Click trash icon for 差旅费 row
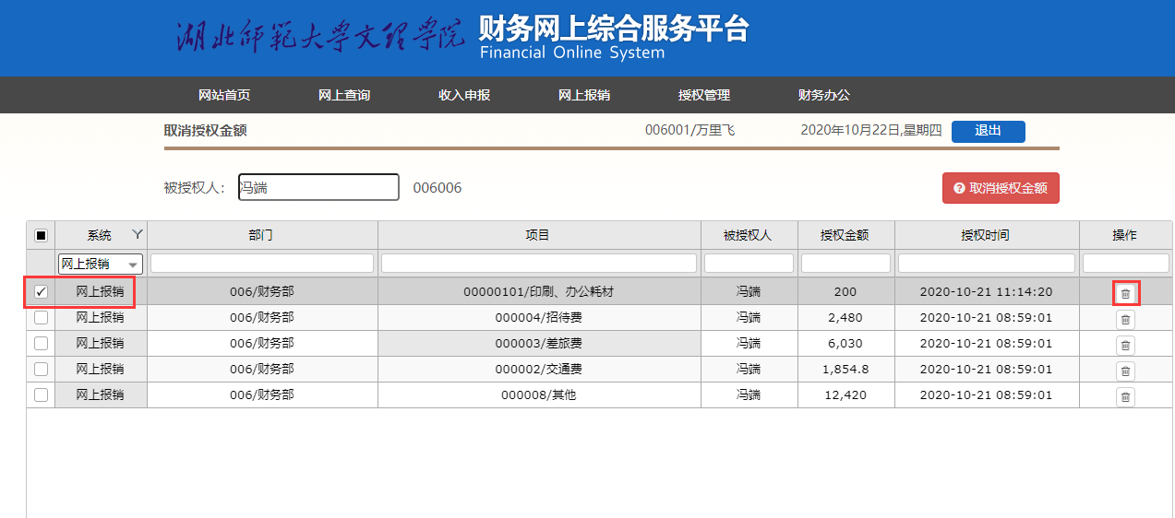The height and width of the screenshot is (518, 1175). coord(1125,345)
